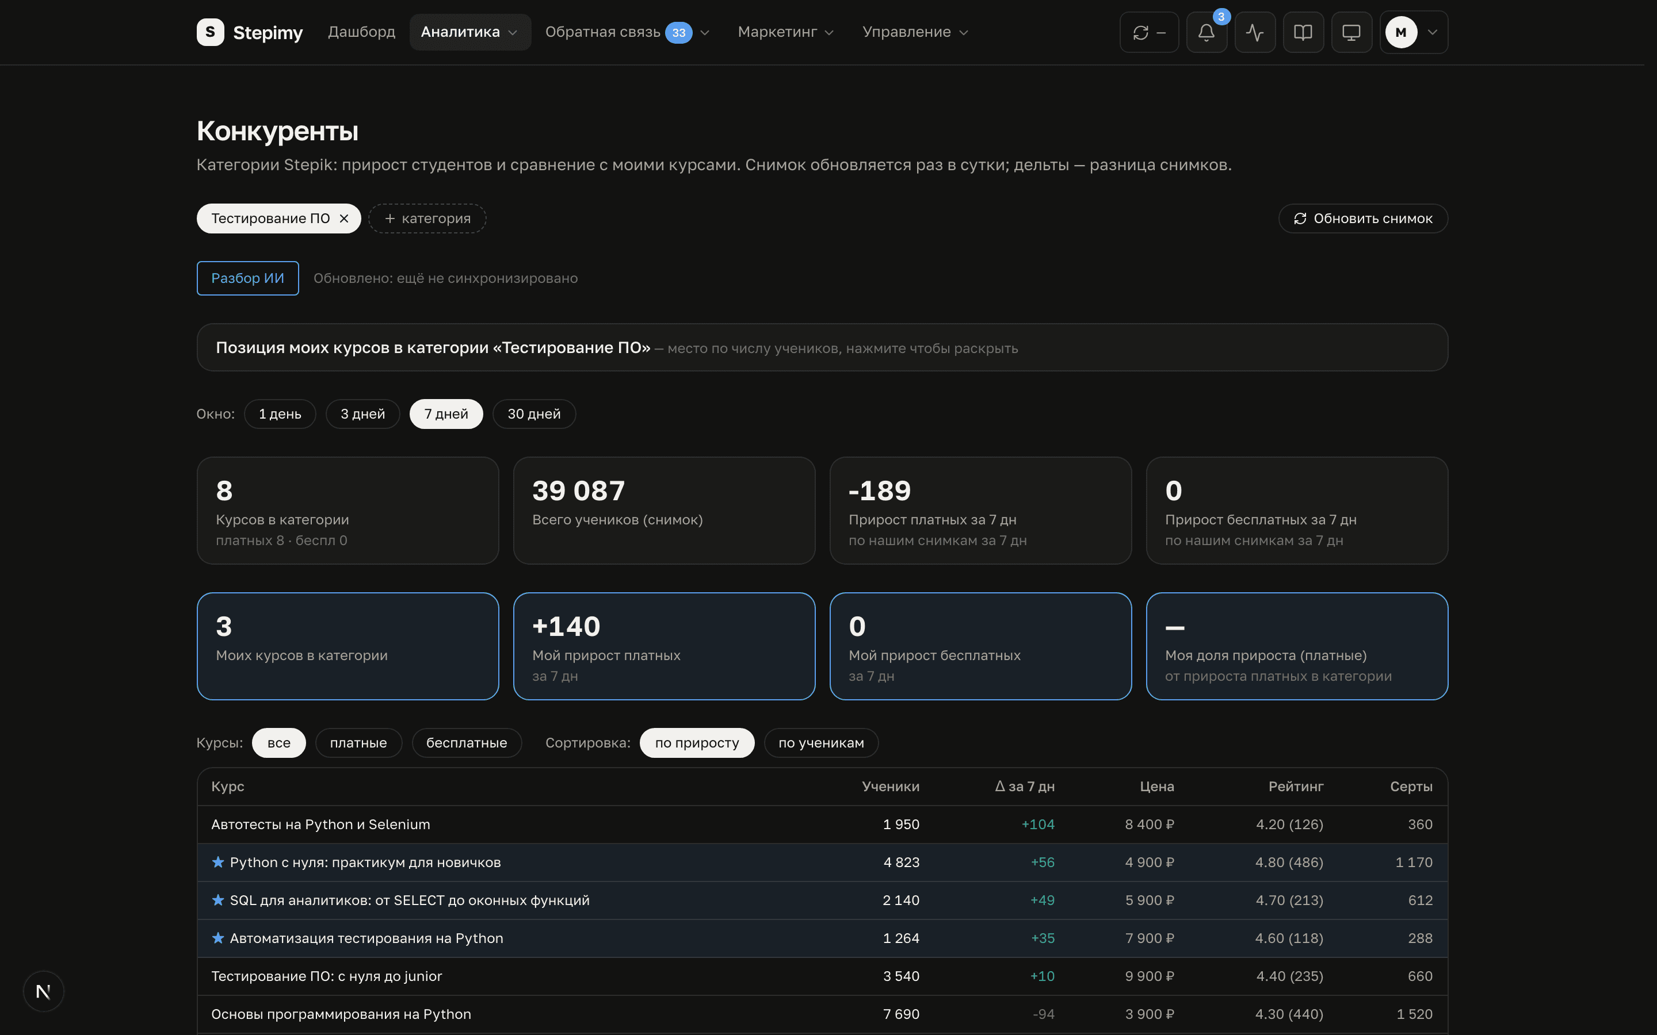Open the notifications bell
This screenshot has width=1657, height=1035.
[x=1207, y=32]
